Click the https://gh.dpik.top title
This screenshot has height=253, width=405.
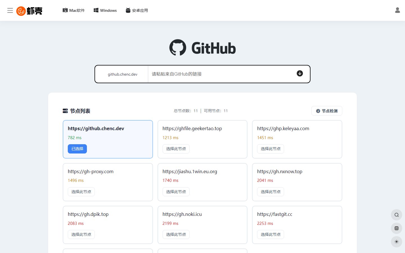[88, 214]
